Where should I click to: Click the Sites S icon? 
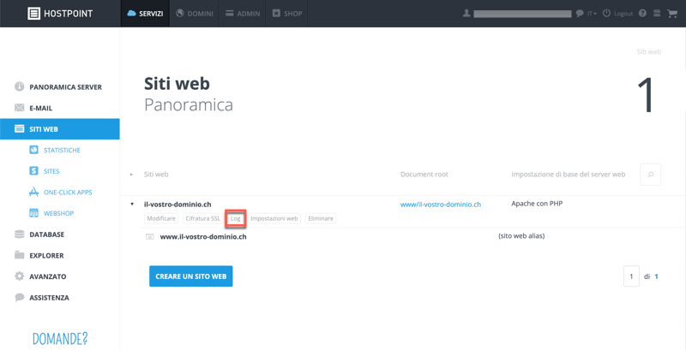33,171
